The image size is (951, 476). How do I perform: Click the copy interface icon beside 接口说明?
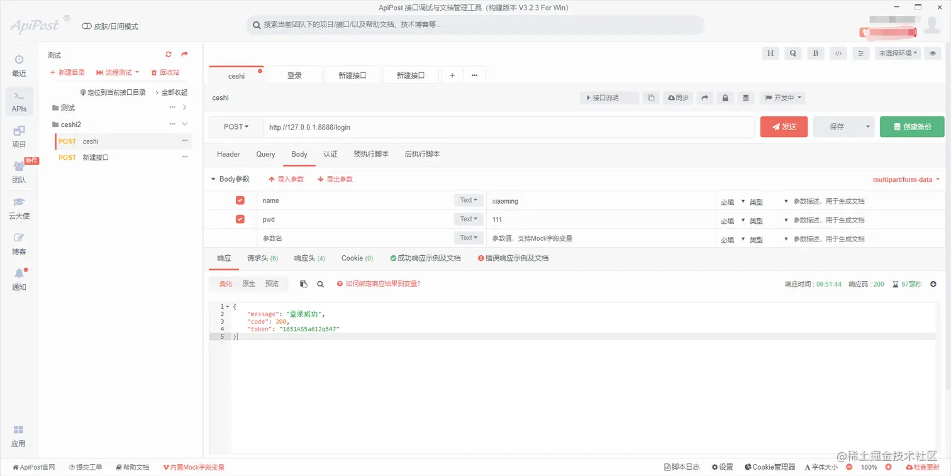pyautogui.click(x=651, y=98)
